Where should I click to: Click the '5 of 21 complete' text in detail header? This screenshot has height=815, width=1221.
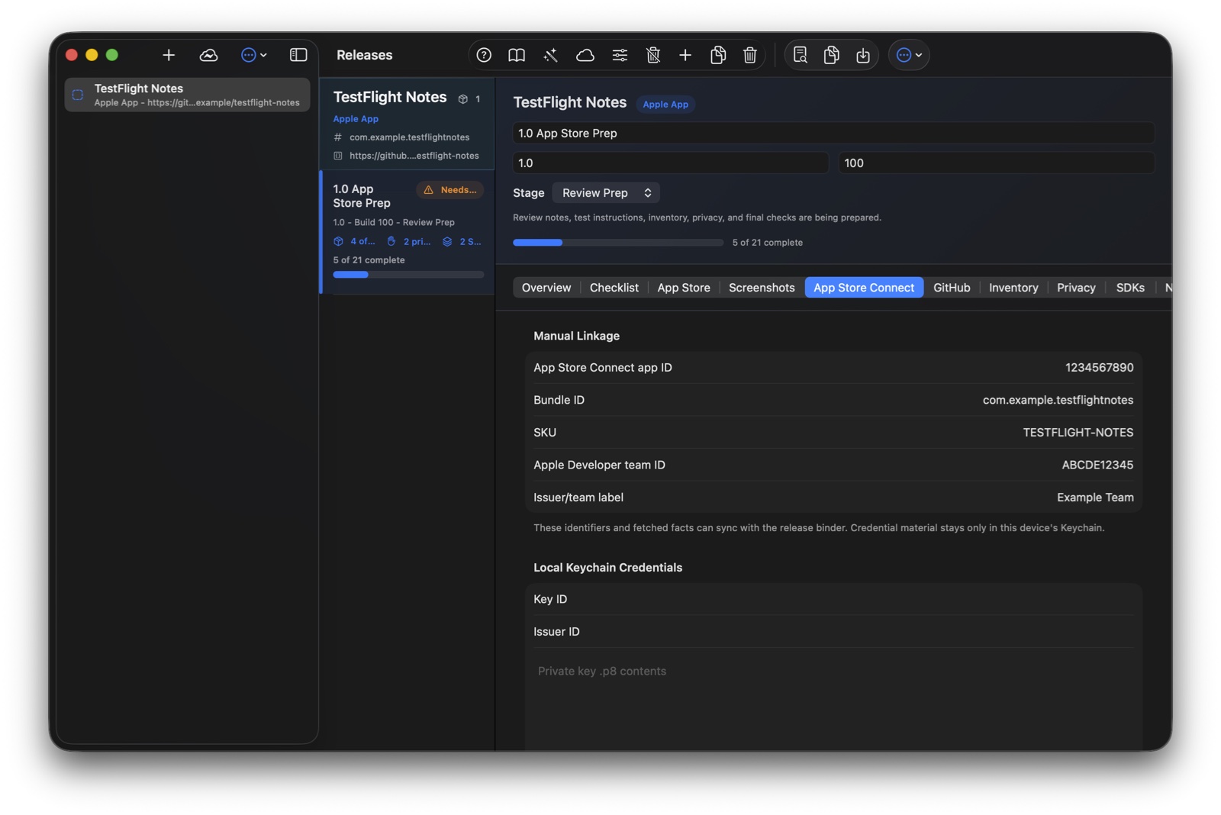(x=767, y=243)
